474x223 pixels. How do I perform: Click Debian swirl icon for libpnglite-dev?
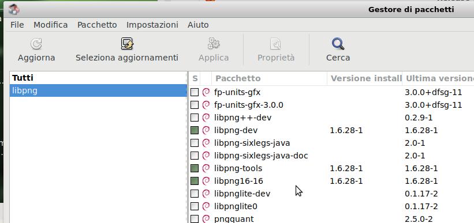(206, 194)
